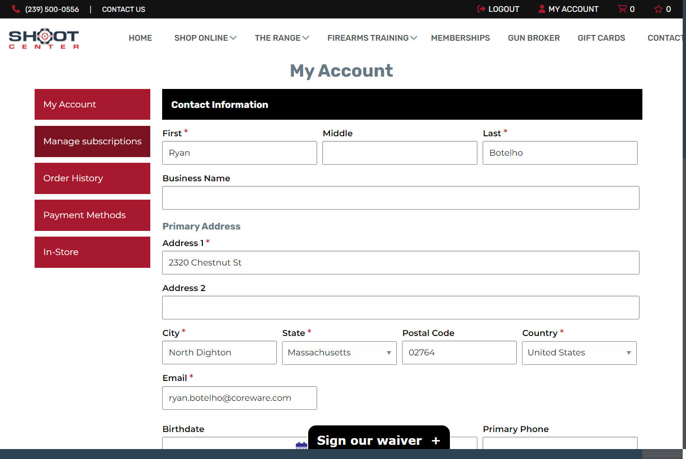
Task: Call the (239) 500-0556 phone link
Action: coord(52,9)
